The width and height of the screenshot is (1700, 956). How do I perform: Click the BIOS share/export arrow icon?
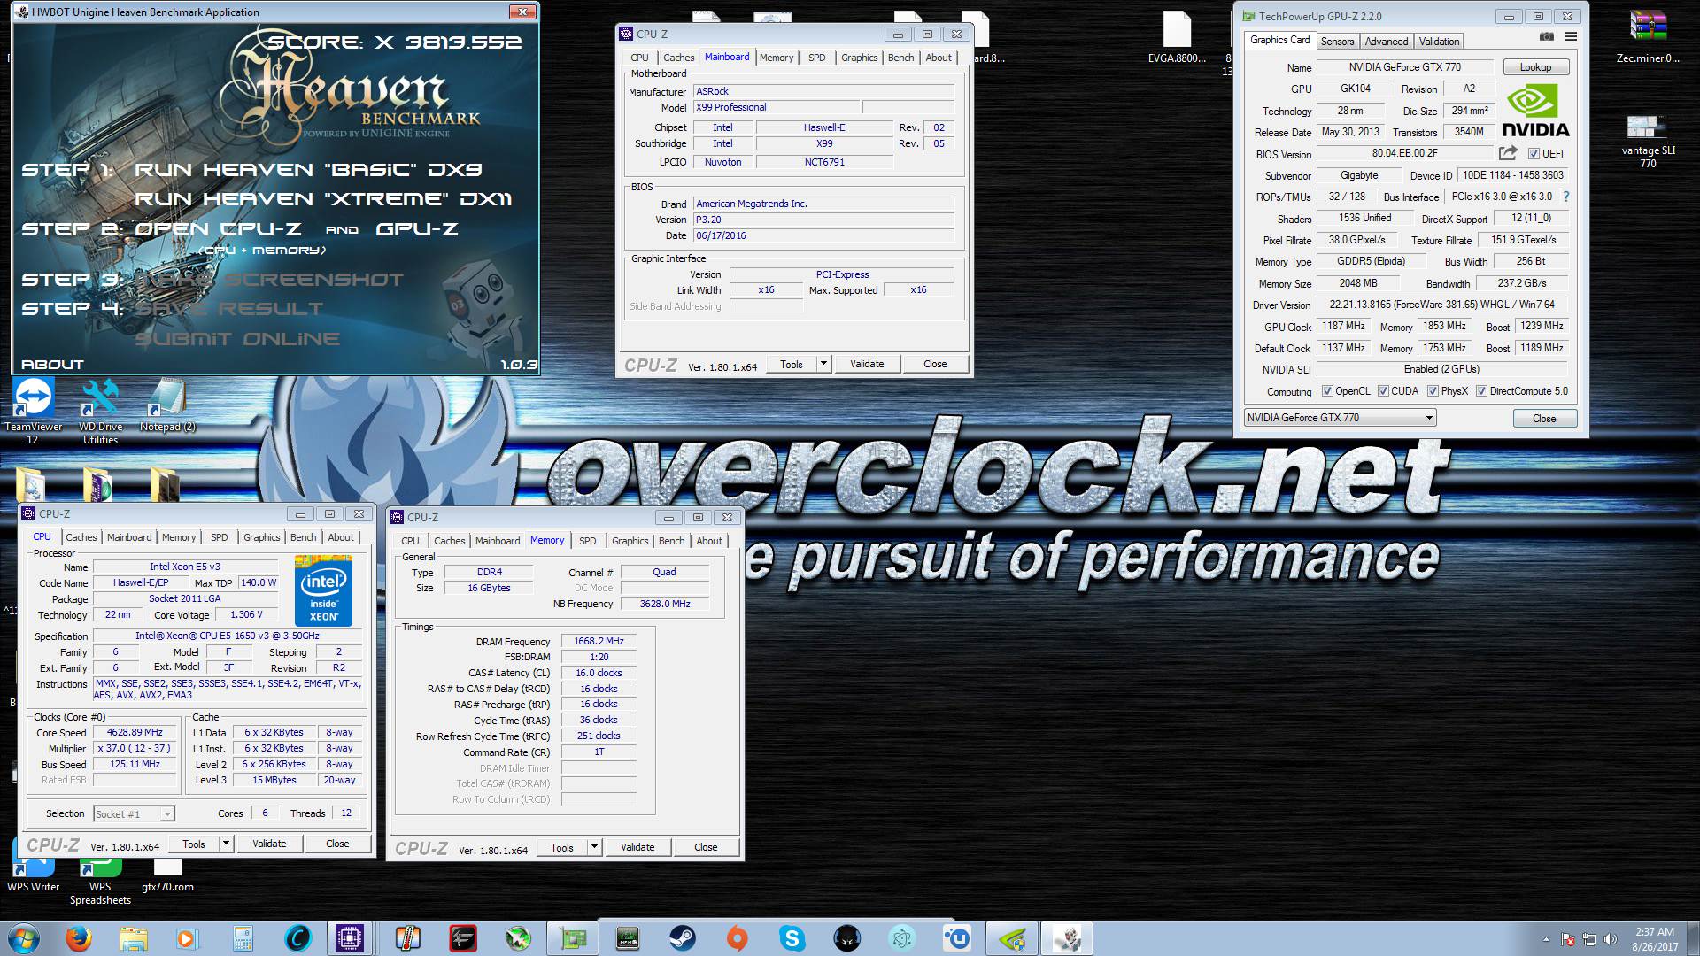click(1508, 153)
